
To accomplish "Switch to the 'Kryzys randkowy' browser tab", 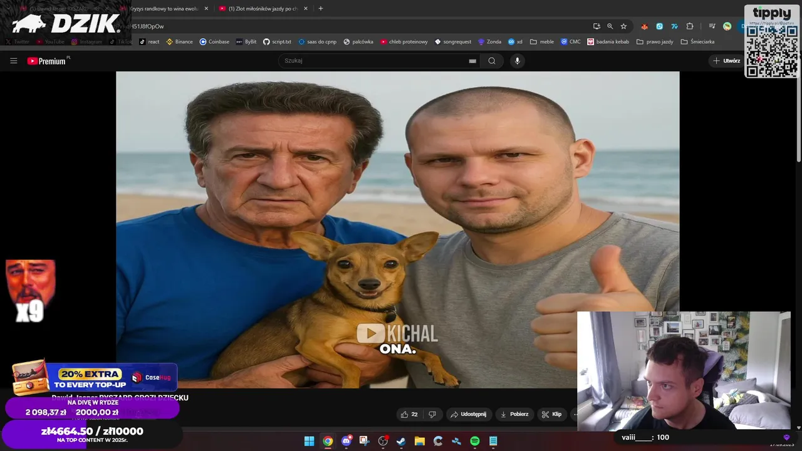I will point(164,9).
